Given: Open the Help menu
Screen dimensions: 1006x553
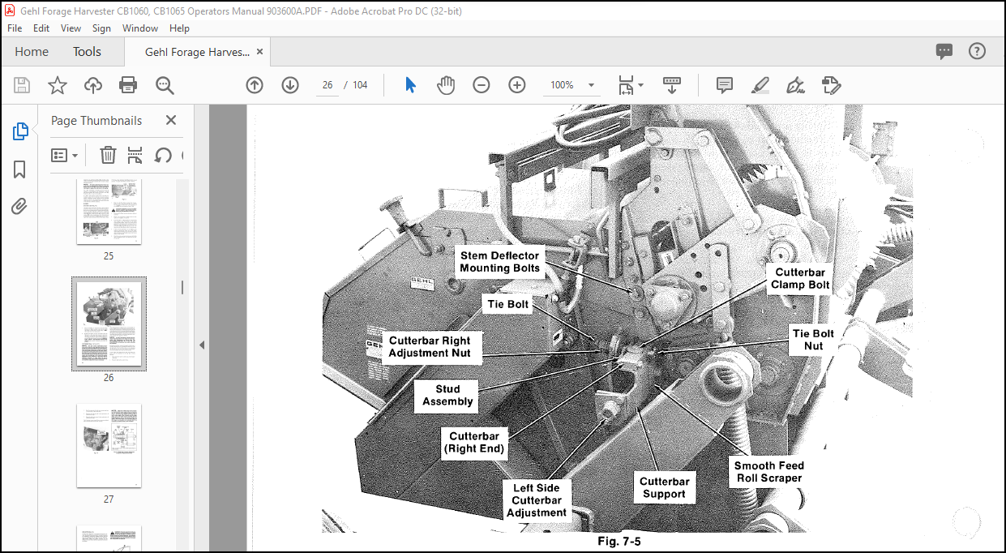Looking at the screenshot, I should pyautogui.click(x=179, y=28).
